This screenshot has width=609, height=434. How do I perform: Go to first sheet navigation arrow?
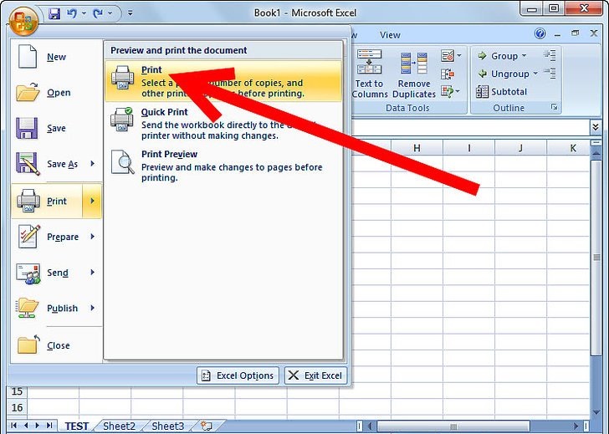14,426
